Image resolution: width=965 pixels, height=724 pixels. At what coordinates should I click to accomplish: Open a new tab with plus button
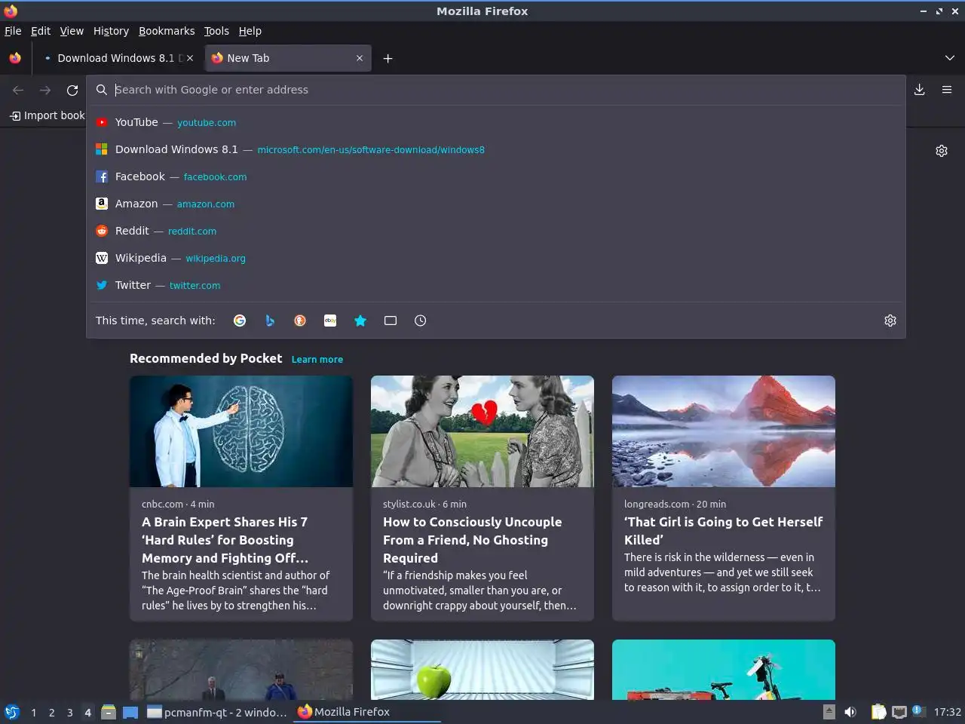pos(388,58)
